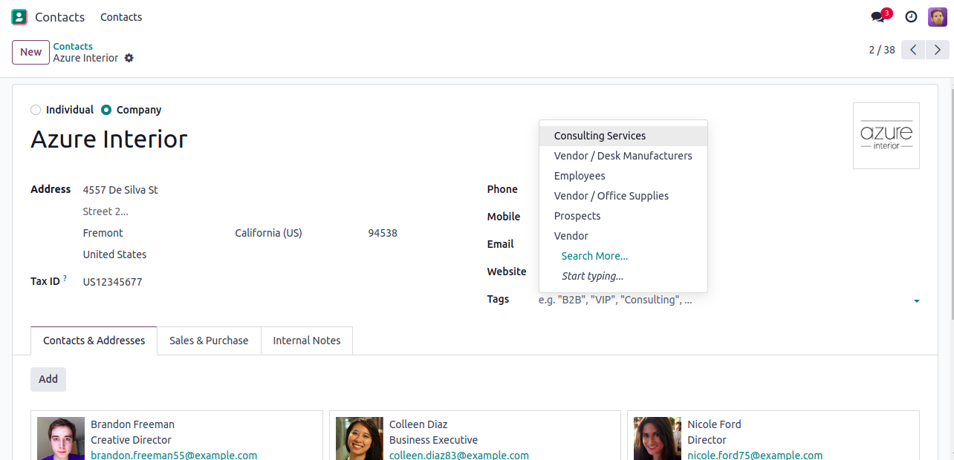Click the Mobile field label
The image size is (954, 460).
[x=504, y=217]
